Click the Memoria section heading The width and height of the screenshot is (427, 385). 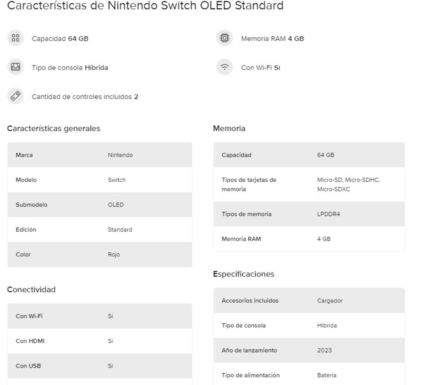coord(229,128)
